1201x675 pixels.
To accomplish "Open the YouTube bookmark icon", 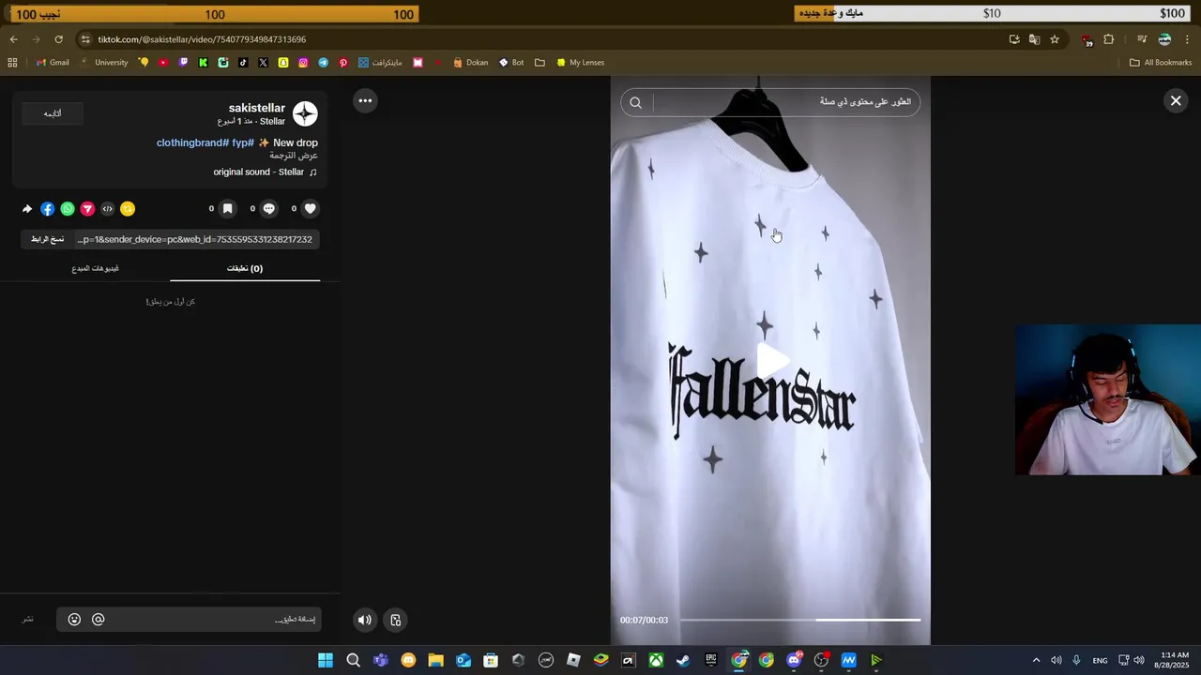I will click(163, 63).
